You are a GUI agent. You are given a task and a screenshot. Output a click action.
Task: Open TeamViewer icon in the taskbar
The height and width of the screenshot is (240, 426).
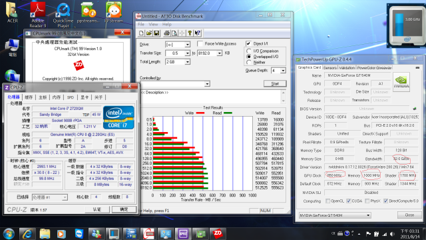point(79,234)
